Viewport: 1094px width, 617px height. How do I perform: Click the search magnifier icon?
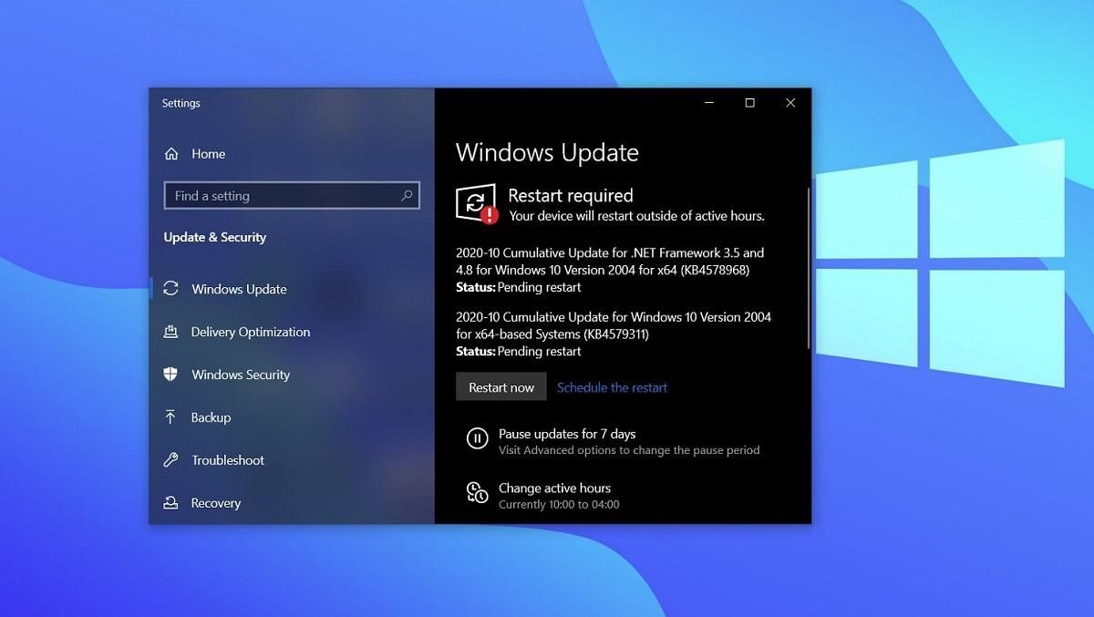click(x=407, y=196)
